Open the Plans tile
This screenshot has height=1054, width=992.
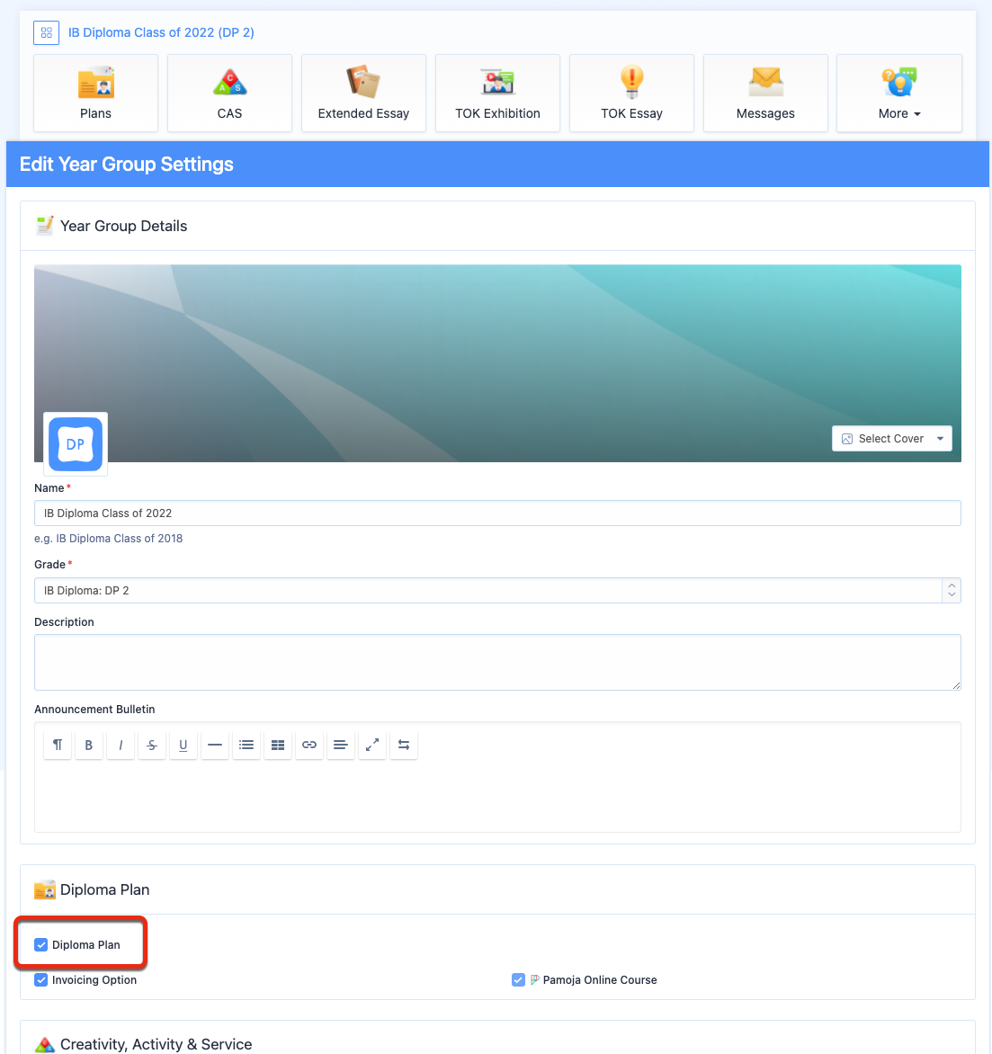[95, 94]
